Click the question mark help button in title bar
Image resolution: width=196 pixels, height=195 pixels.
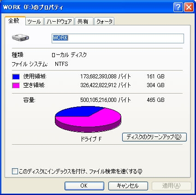pyautogui.click(x=178, y=7)
